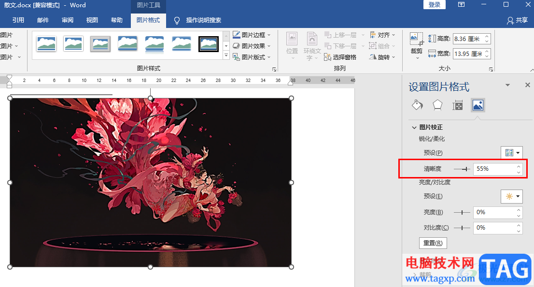Decrease picture width with down spinner
Screen dimensions: 534x287
pos(487,56)
